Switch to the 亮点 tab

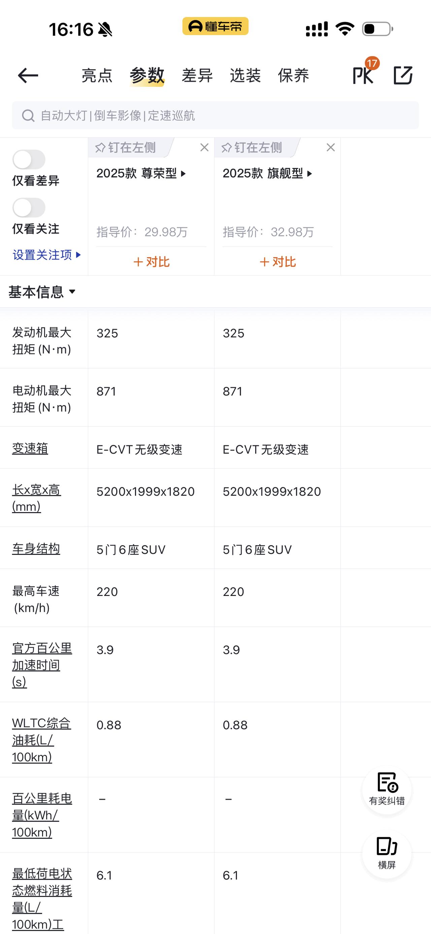97,75
